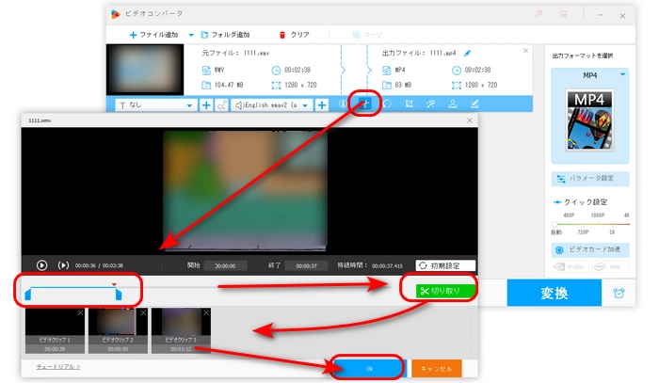
Task: Click the plus button to add subtitle
Action: coord(206,105)
